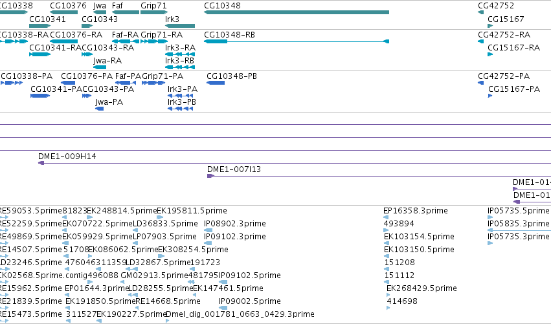Click the CG10343 gene label
This screenshot has height=324, width=551.
pos(100,19)
